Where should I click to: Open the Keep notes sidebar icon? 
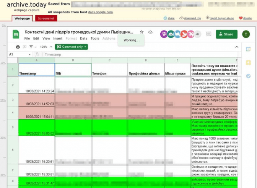click(x=248, y=63)
